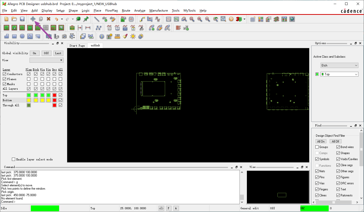This screenshot has height=212, width=364.
Task: Click the Top layer green Etch swatch
Action: (36, 95)
